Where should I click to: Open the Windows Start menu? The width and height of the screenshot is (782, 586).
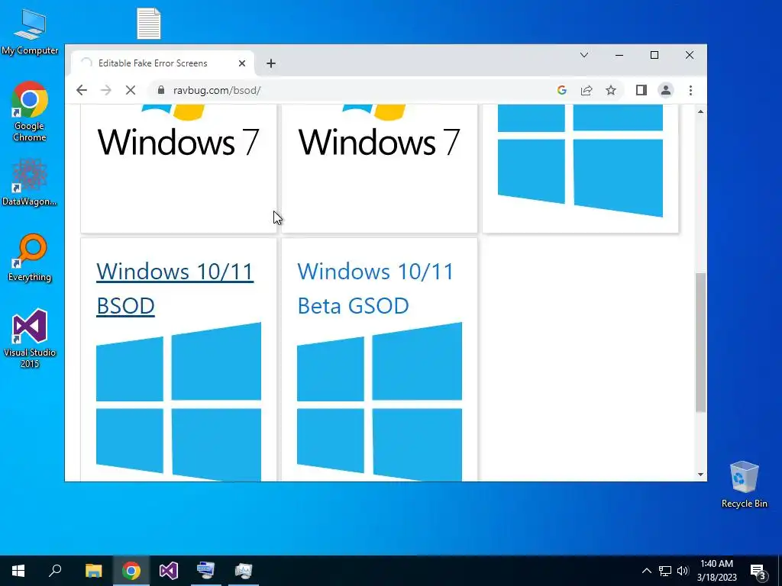(18, 571)
